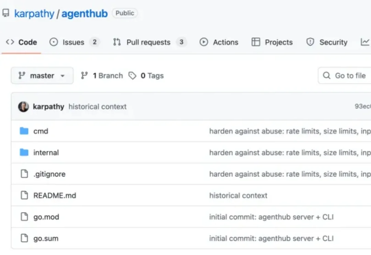The width and height of the screenshot is (371, 255).
Task: Open the README.md file
Action: tap(54, 195)
